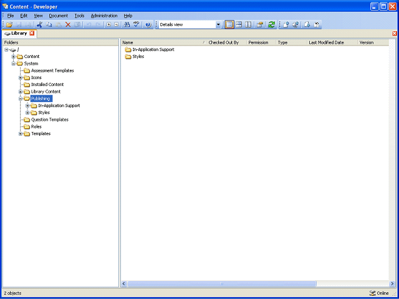399x299 pixels.
Task: Expand the Templates folder
Action: click(x=21, y=134)
